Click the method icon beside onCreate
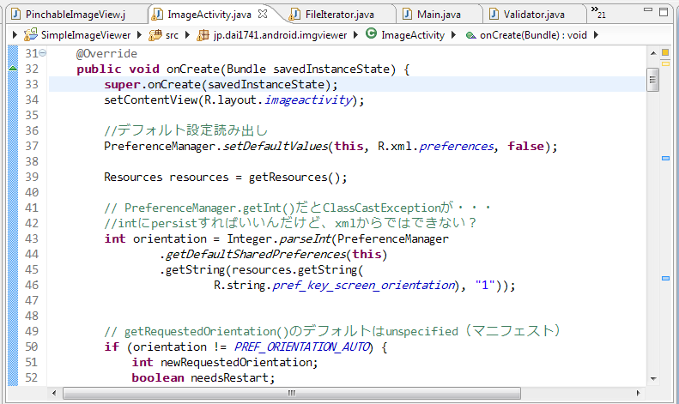 [470, 35]
